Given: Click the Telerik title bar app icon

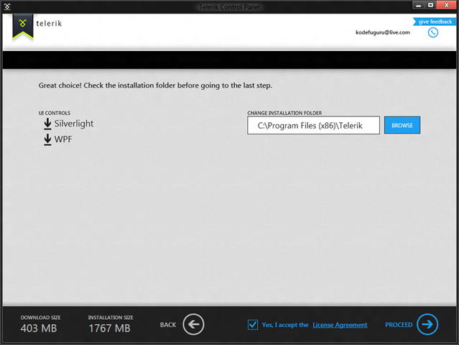Looking at the screenshot, I should 7,6.
